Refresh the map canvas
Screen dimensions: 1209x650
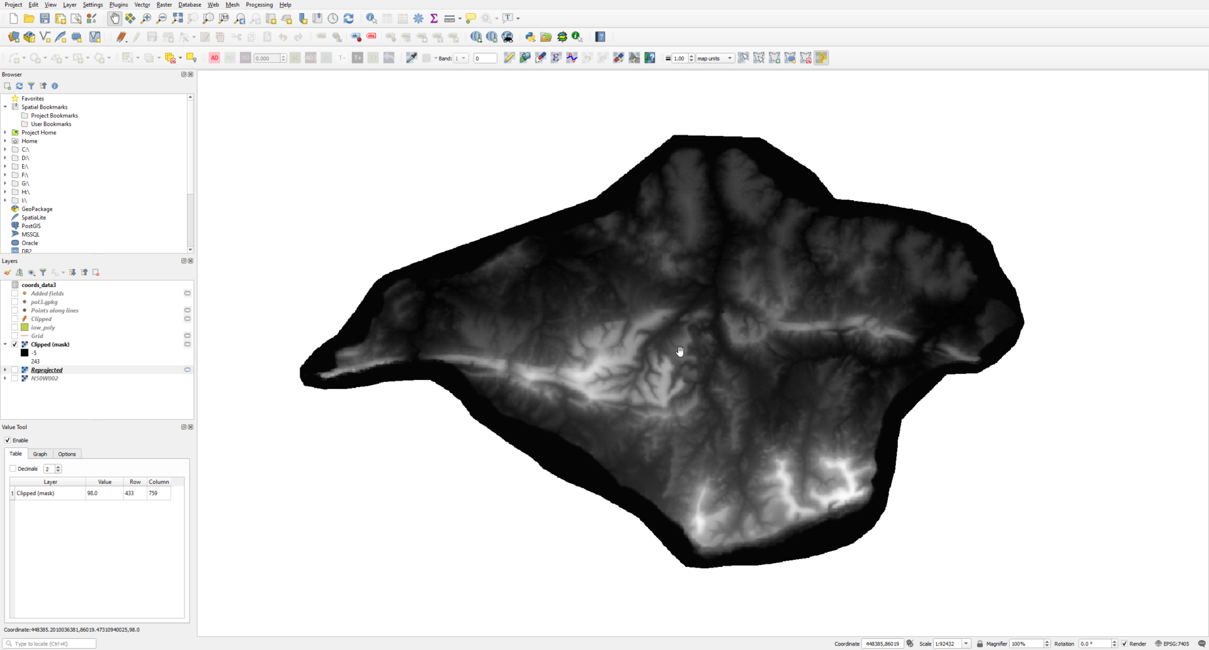pyautogui.click(x=349, y=18)
